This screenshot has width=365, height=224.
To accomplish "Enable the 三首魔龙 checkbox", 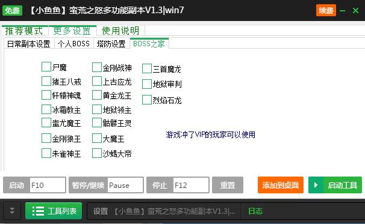I will [147, 68].
